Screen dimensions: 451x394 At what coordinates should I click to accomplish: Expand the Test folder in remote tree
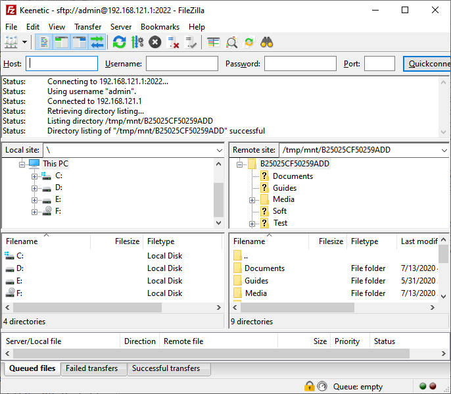(252, 224)
